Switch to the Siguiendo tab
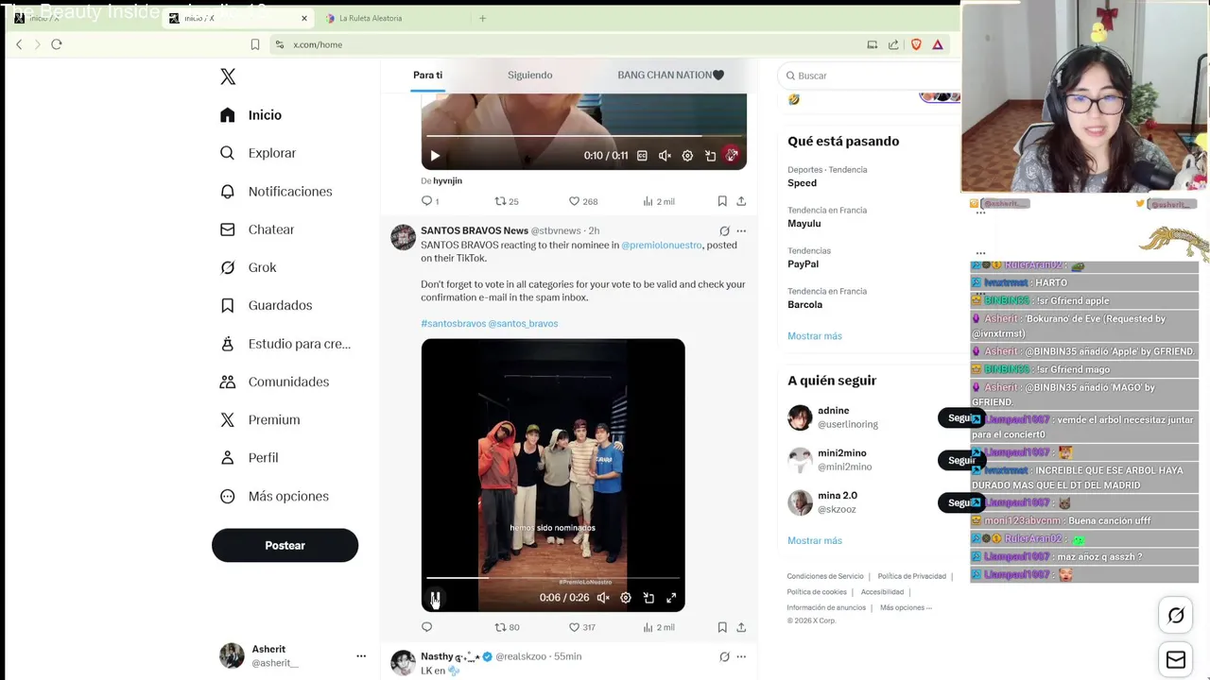This screenshot has height=680, width=1210. pos(529,75)
